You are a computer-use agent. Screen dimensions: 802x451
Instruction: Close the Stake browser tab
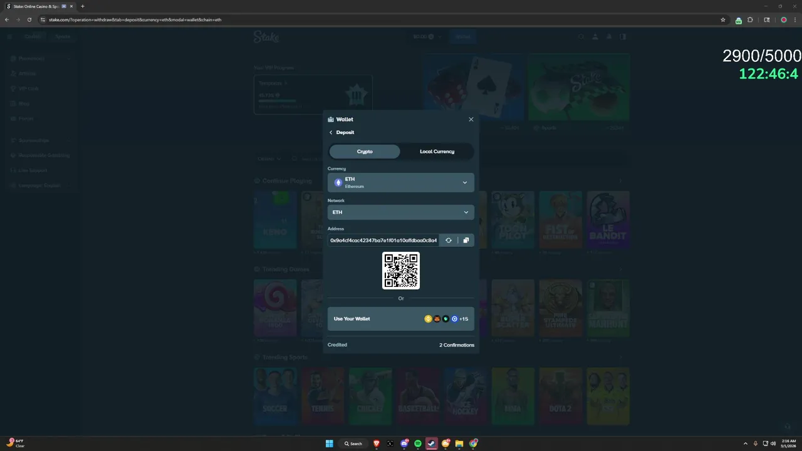(x=72, y=6)
